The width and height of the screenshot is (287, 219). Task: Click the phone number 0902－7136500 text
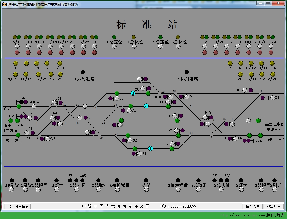tap(183, 207)
